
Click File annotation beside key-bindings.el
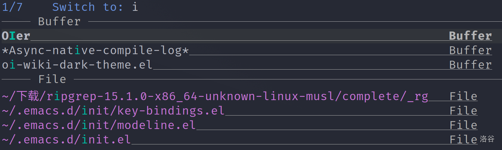click(463, 111)
